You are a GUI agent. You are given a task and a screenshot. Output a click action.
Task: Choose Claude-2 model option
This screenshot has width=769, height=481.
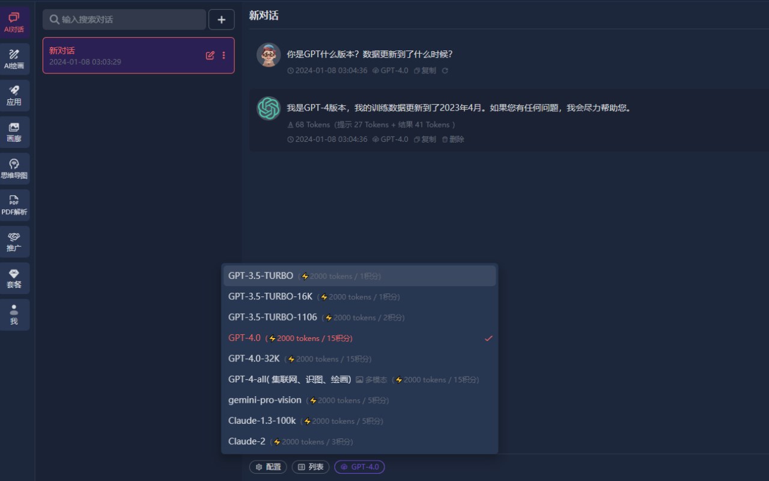tap(359, 441)
